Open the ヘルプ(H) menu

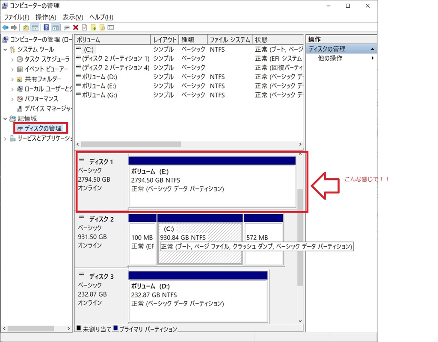coord(101,17)
